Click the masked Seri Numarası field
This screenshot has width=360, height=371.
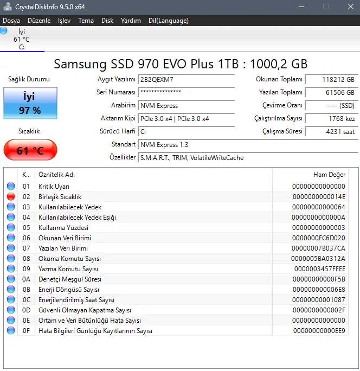coord(187,92)
